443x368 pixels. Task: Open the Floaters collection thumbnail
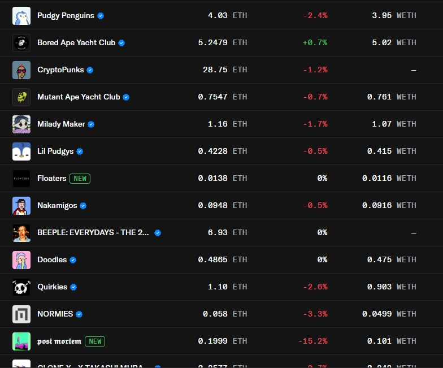click(x=21, y=179)
